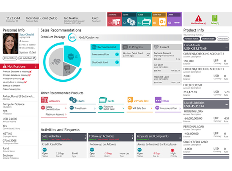Open Requests and Complaints options menu
The height and width of the screenshot is (171, 232).
pyautogui.click(x=180, y=137)
